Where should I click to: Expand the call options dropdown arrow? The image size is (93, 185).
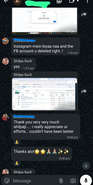pos(78,1)
